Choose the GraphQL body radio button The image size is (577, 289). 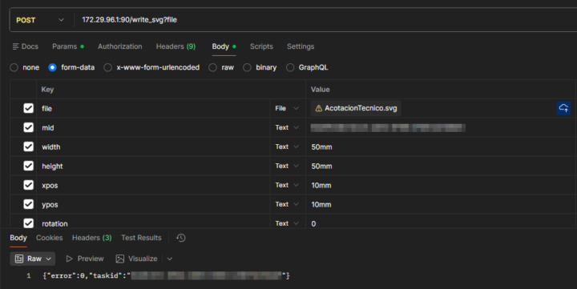pyautogui.click(x=290, y=67)
